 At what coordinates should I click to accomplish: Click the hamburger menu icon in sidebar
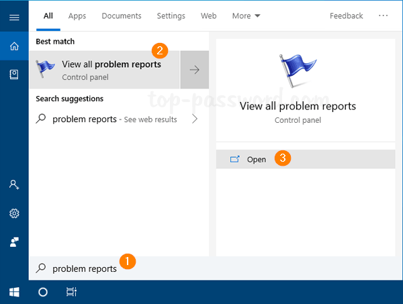[14, 17]
